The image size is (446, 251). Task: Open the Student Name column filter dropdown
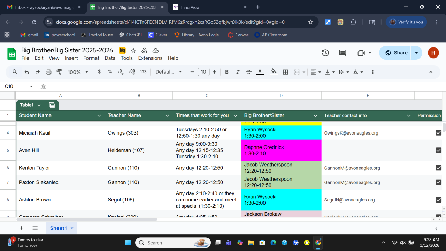99,116
